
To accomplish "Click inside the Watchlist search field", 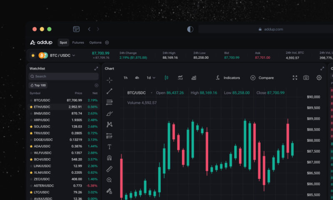I will point(64,76).
